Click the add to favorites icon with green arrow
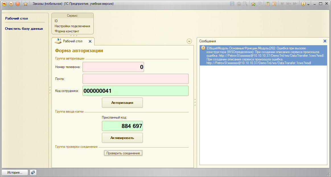 pos(253,4)
